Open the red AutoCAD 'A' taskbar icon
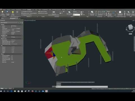 click(46, 91)
